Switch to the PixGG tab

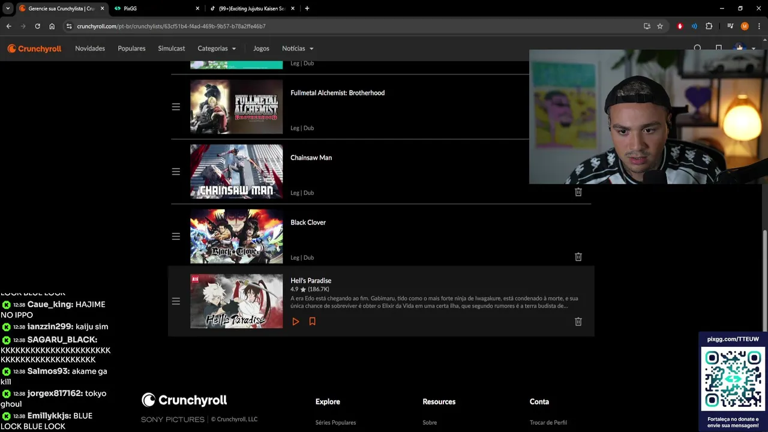(156, 8)
